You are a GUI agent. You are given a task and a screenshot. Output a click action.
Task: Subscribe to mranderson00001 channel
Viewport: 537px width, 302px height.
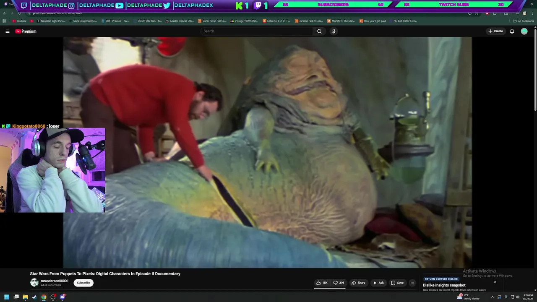tap(83, 283)
